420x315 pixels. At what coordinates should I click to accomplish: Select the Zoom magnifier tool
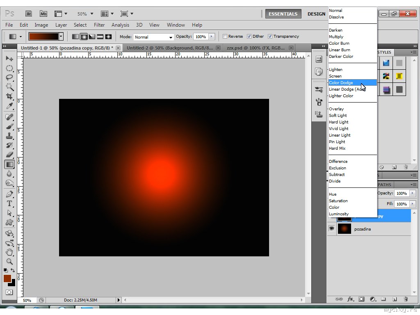[9, 261]
